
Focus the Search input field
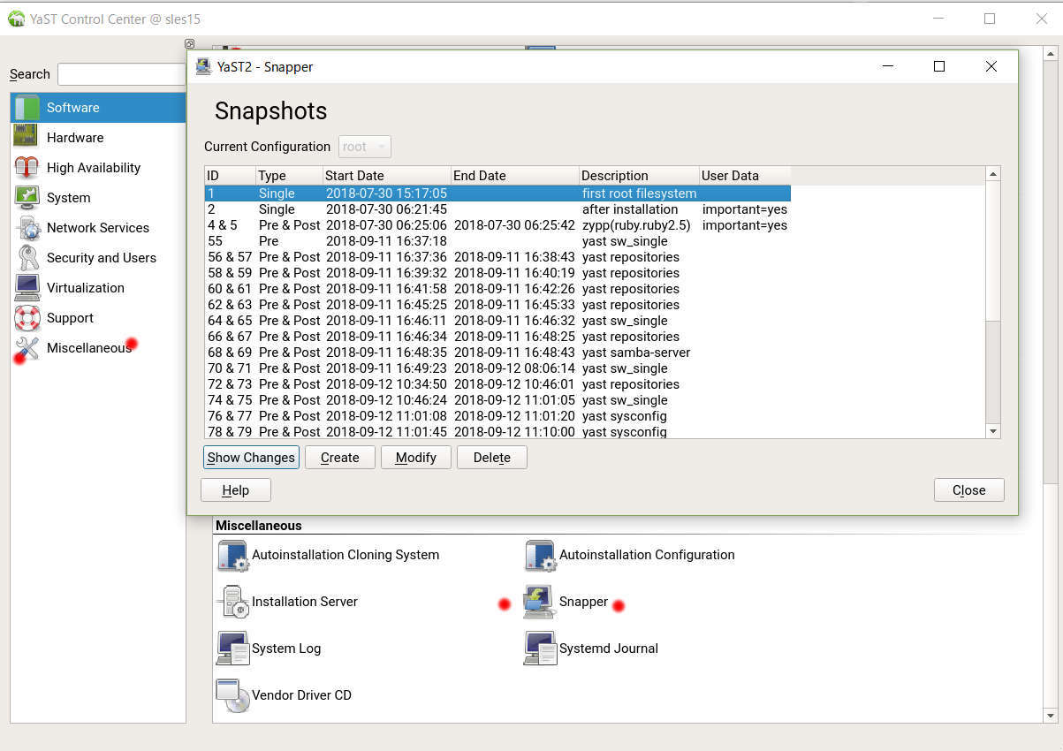[x=121, y=74]
